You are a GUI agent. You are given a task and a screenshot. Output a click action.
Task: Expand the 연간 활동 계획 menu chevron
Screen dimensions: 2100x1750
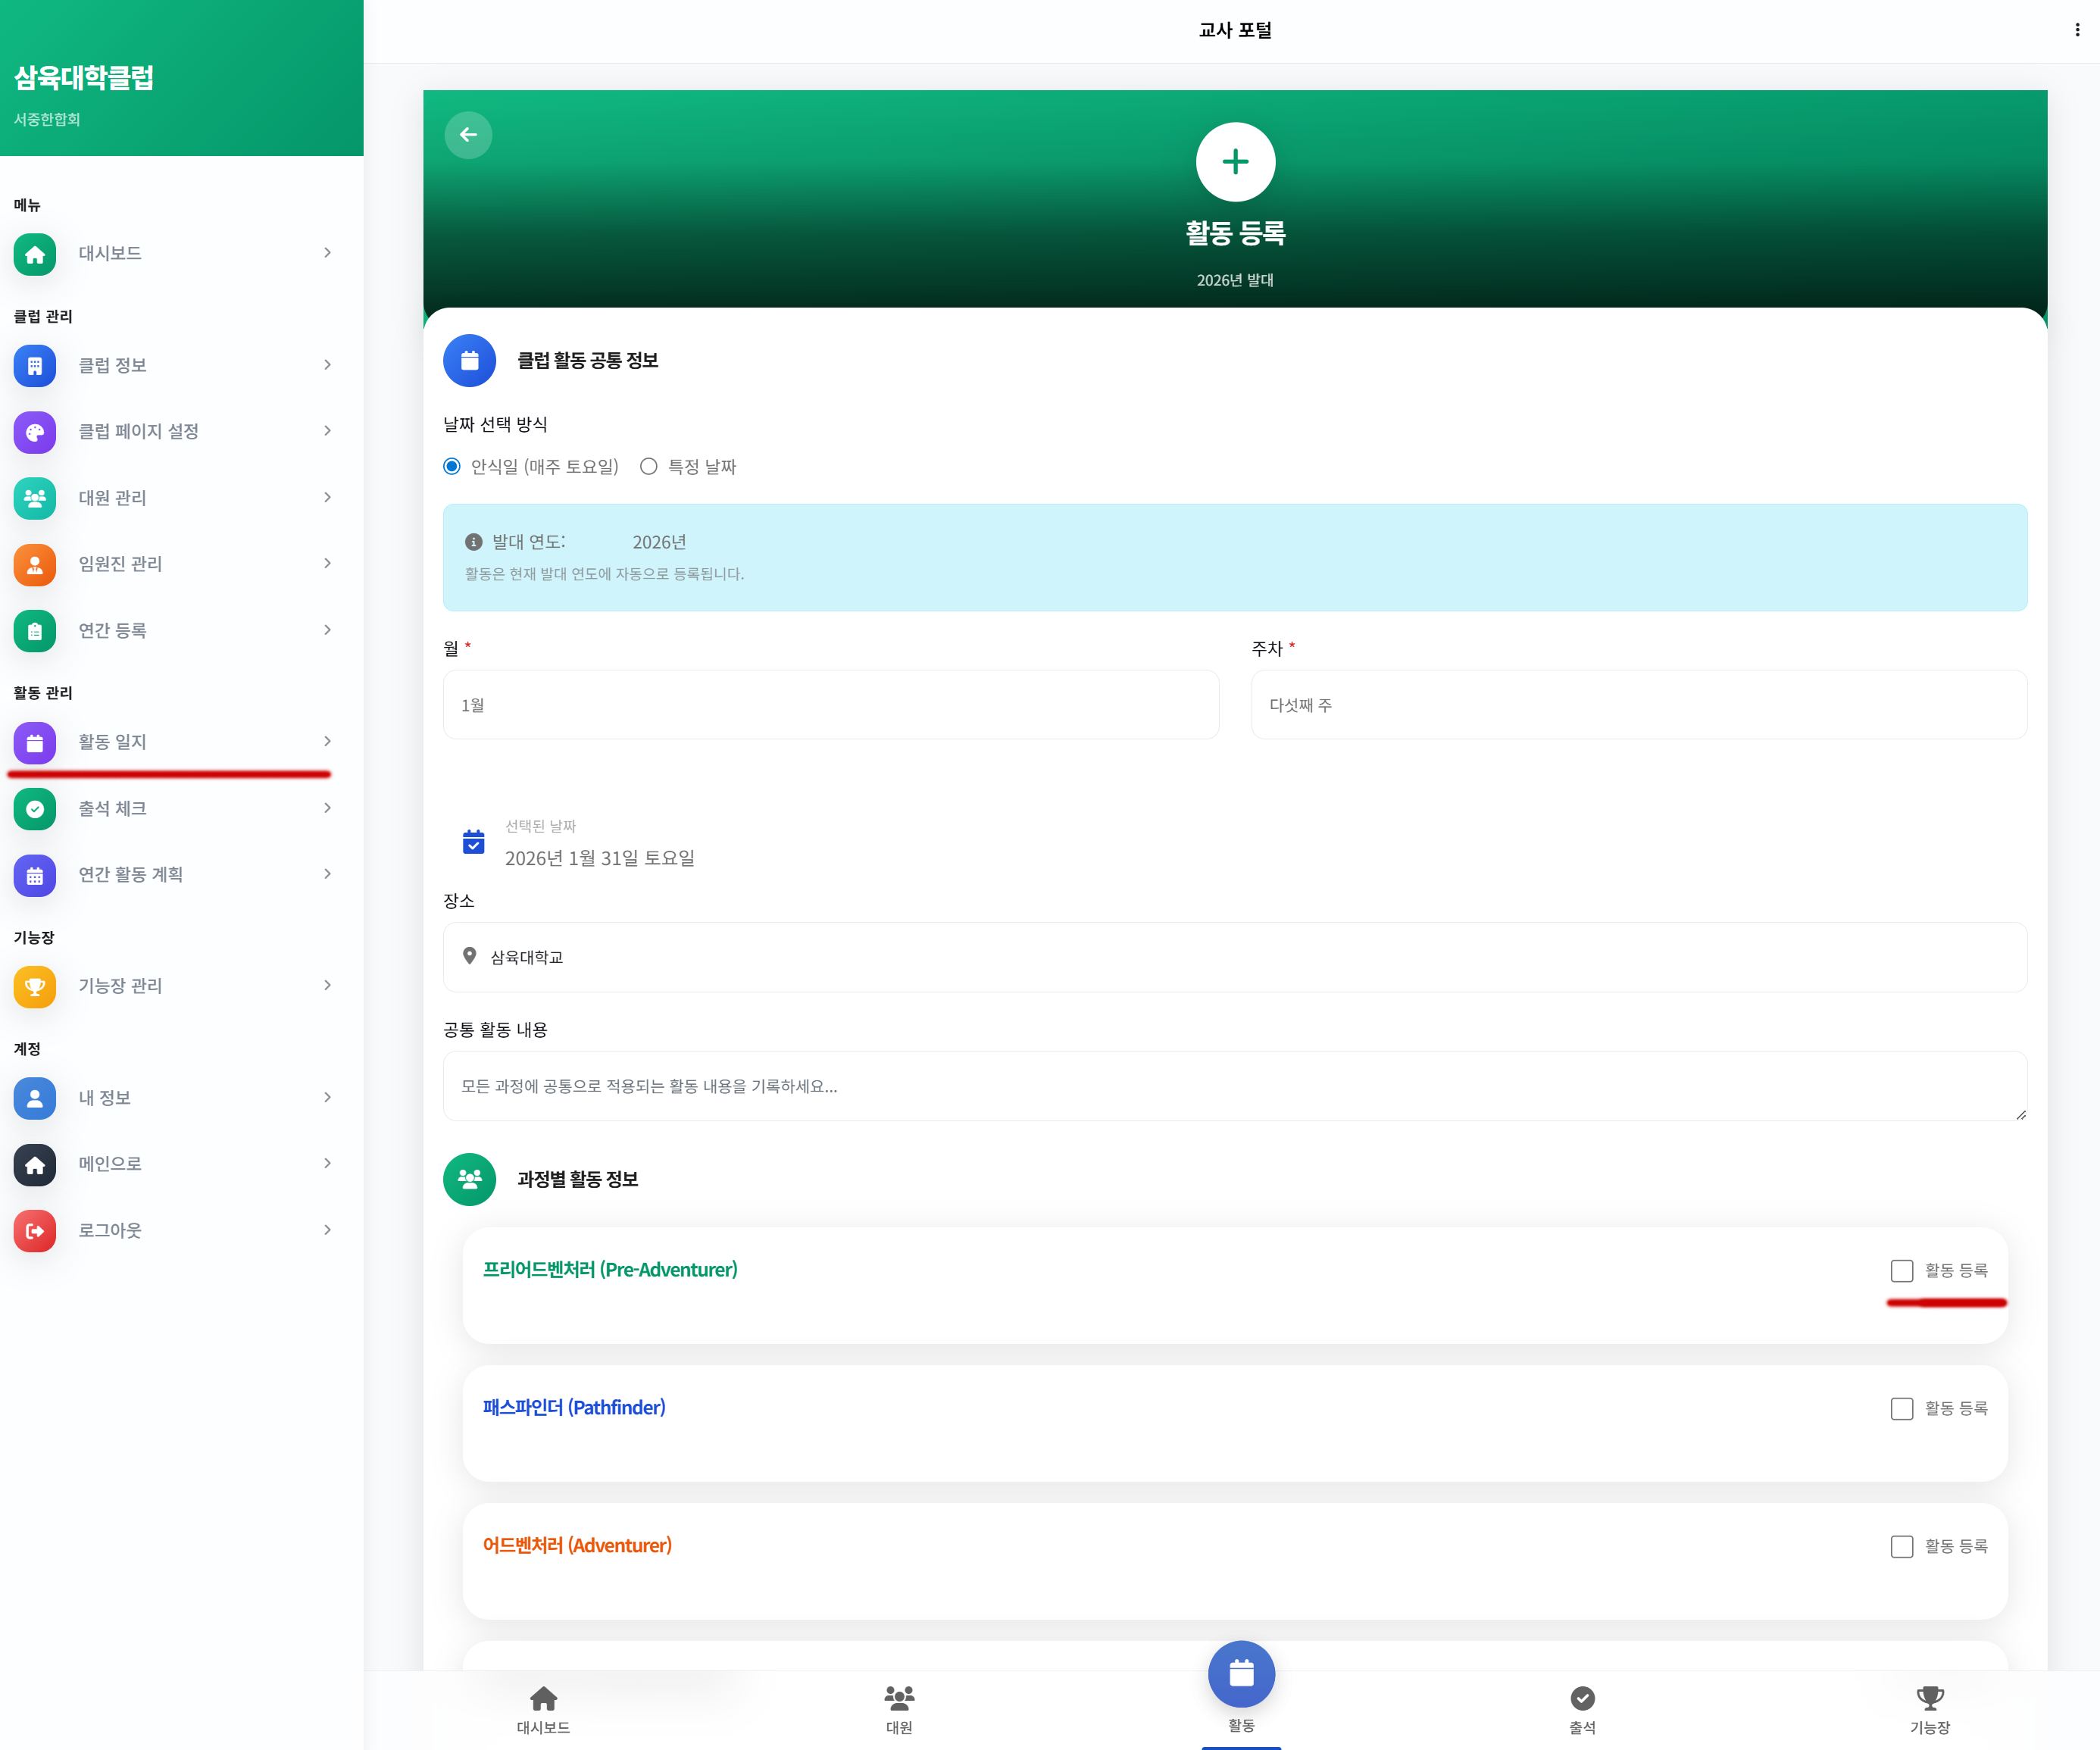click(327, 875)
